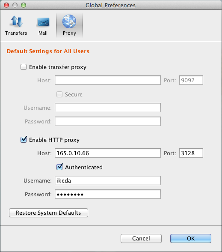Uncheck the Authenticated checkbox
Screen dimensions: 222x252
[x=59, y=167]
